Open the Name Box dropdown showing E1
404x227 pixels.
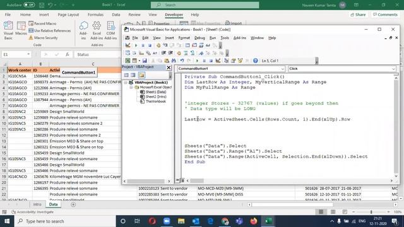28,54
